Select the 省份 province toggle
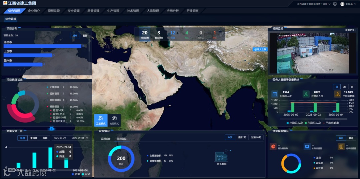Screen dimensions: 360x179 pyautogui.click(x=85, y=36)
